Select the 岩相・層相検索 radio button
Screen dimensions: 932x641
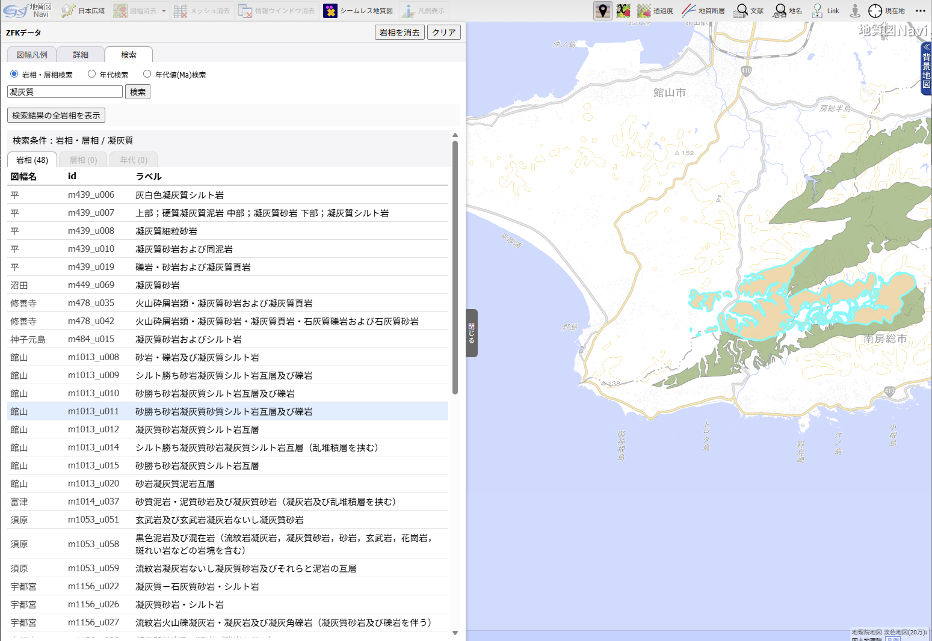click(x=14, y=74)
